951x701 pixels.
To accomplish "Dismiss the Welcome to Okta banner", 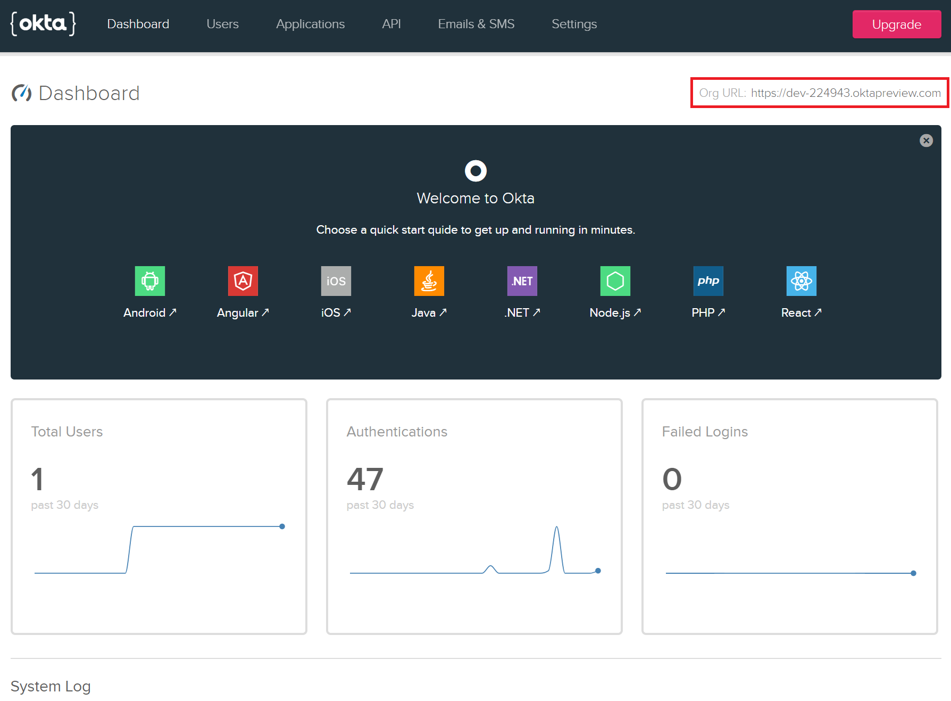I will [x=926, y=141].
